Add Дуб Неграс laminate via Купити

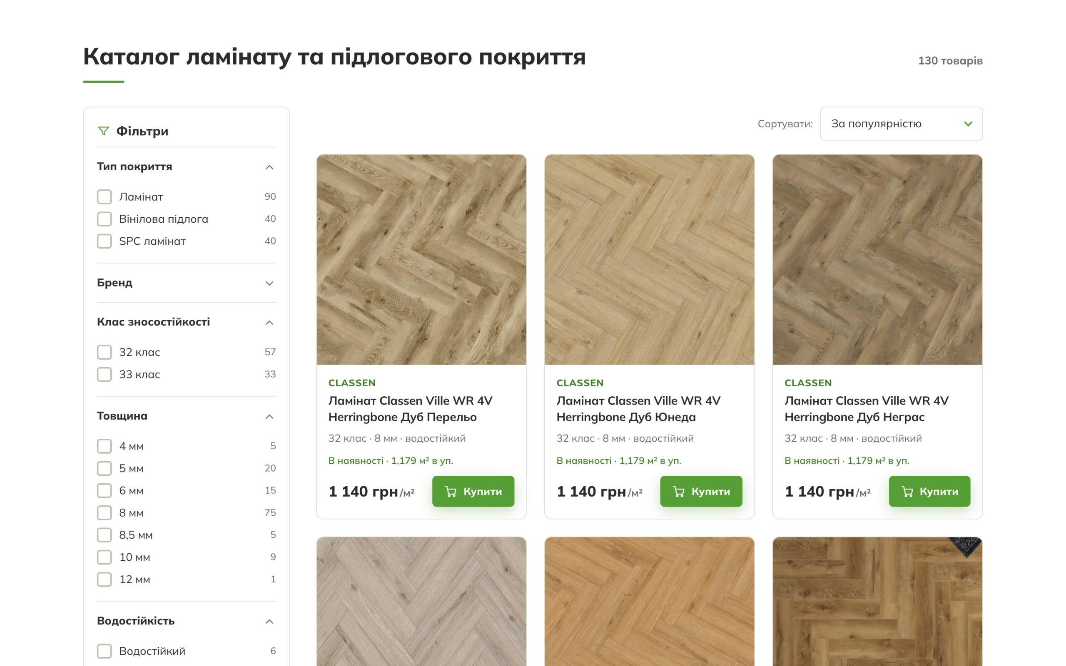pyautogui.click(x=929, y=491)
